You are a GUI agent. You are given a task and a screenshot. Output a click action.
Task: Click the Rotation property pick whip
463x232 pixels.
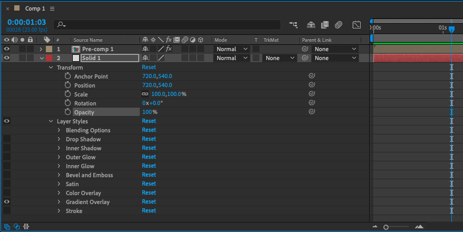coord(312,102)
